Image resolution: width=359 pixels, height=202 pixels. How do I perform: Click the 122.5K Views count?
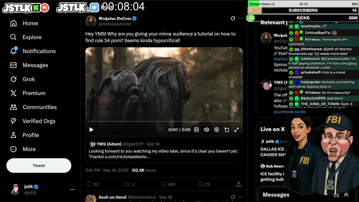pos(144,170)
